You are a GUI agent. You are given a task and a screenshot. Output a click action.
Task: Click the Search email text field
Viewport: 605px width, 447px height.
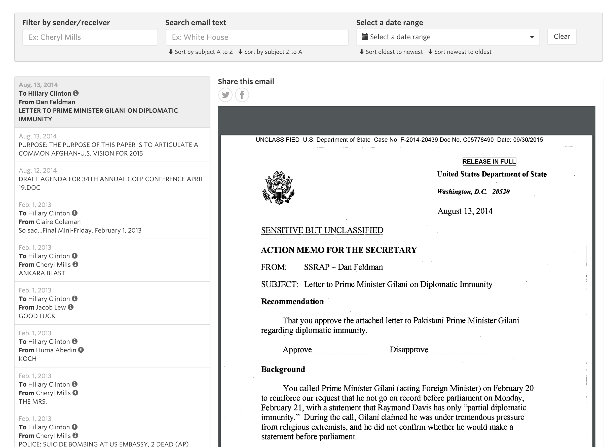(x=256, y=37)
